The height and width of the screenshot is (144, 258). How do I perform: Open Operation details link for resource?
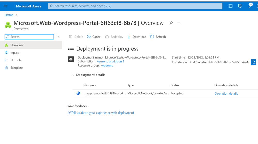tap(226, 93)
